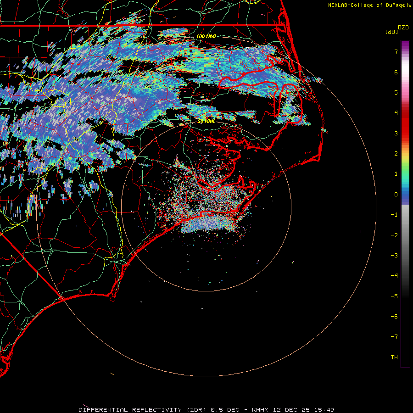413x413 pixels.
Task: Click the 1 value on the dB scale
Action: click(396, 174)
